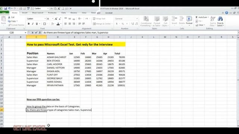Click the Percent Style icon
This screenshot has height=134, width=239.
click(x=123, y=24)
